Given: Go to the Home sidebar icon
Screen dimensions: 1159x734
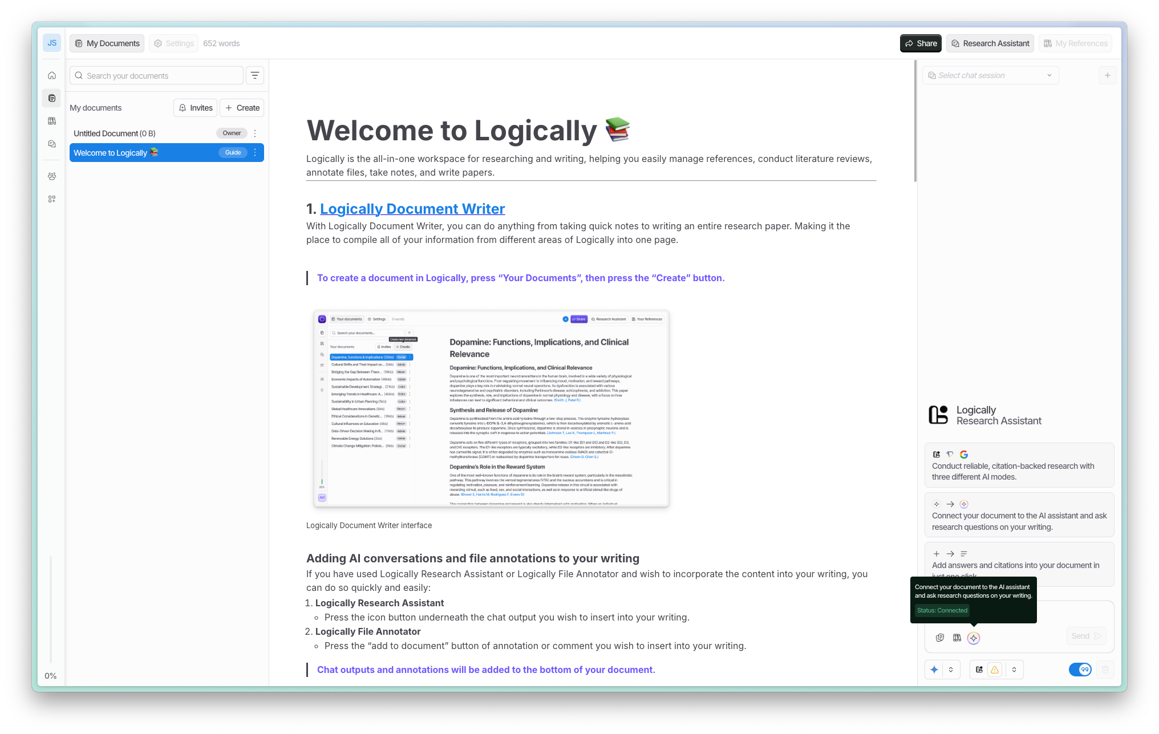Looking at the screenshot, I should pos(52,75).
